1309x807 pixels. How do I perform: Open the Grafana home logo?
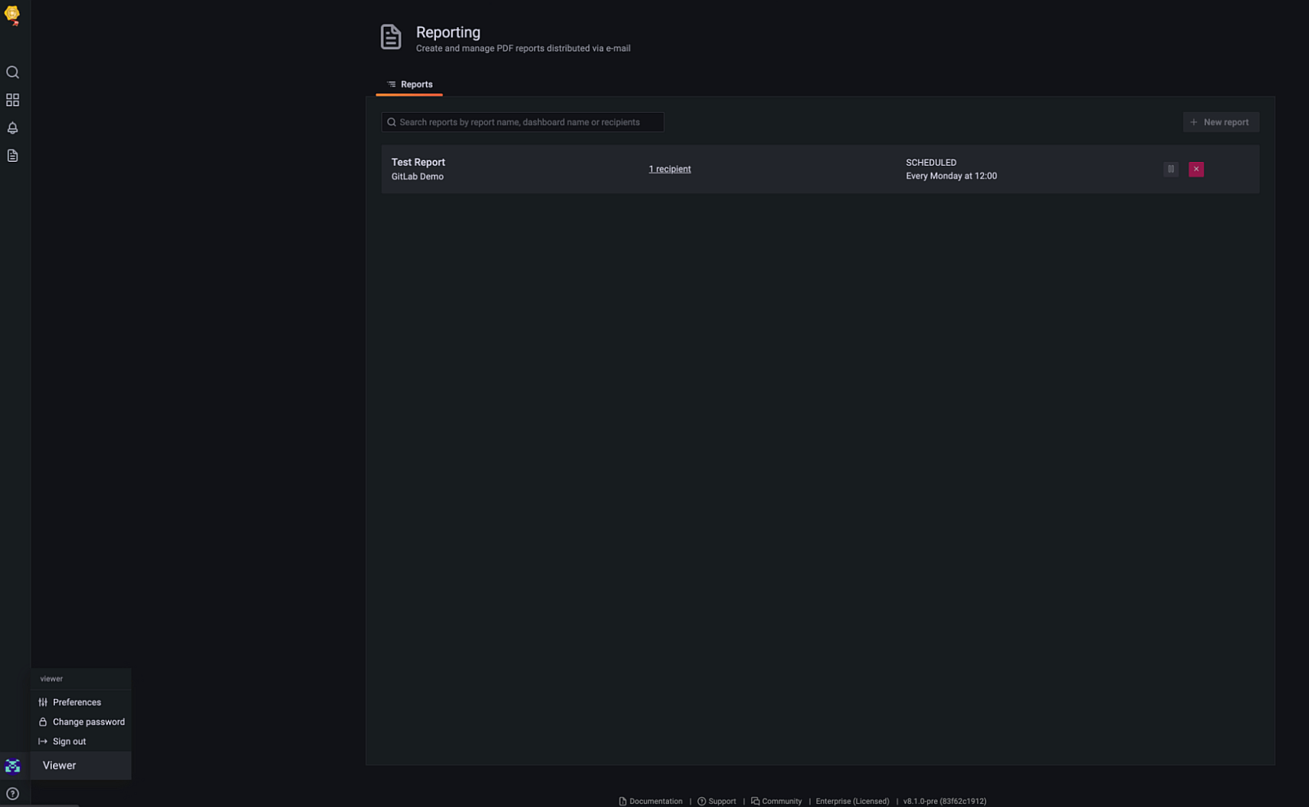[12, 16]
